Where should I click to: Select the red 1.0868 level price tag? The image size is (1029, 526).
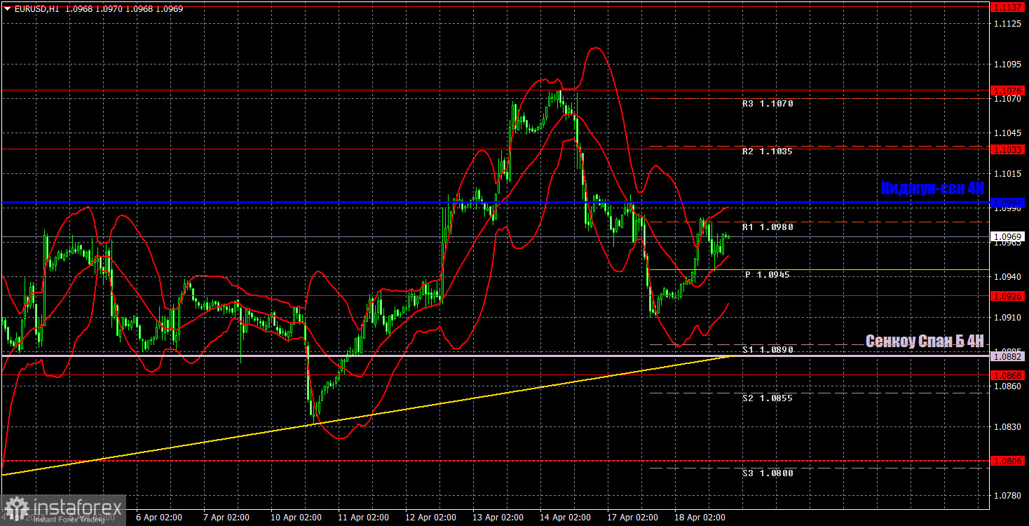click(x=1008, y=375)
